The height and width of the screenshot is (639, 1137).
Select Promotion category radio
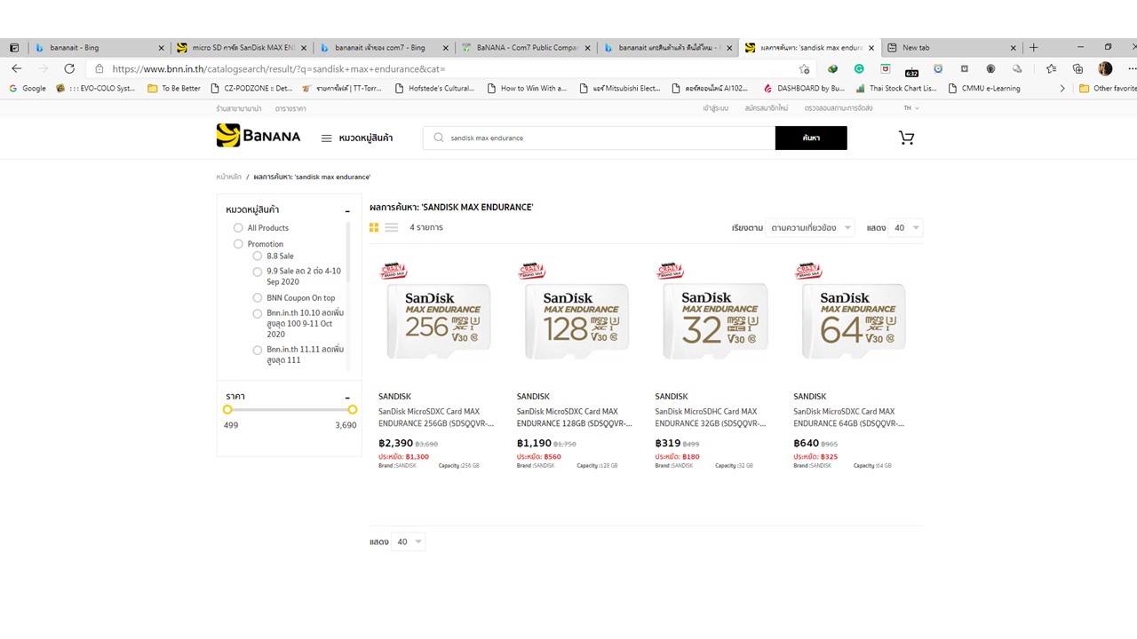click(238, 244)
